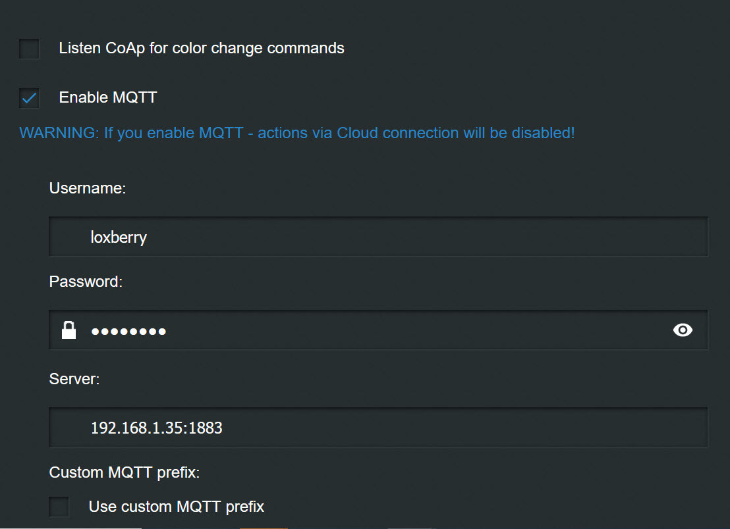730x529 pixels.
Task: Click the 'Password:' field label
Action: pyautogui.click(x=86, y=282)
